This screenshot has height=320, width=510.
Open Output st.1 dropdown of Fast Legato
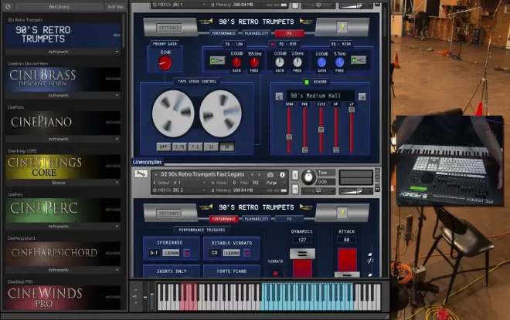[x=181, y=183]
